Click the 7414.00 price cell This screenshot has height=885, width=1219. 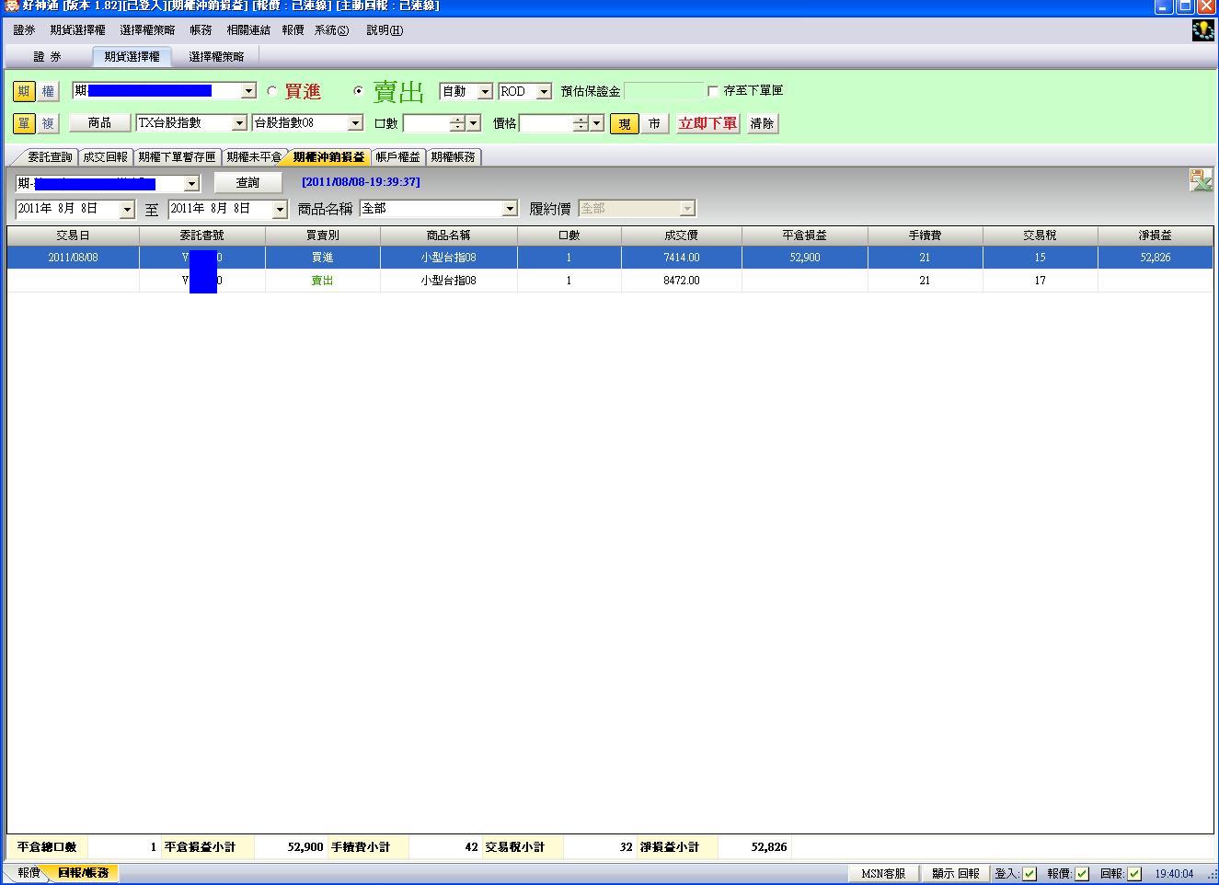click(681, 258)
